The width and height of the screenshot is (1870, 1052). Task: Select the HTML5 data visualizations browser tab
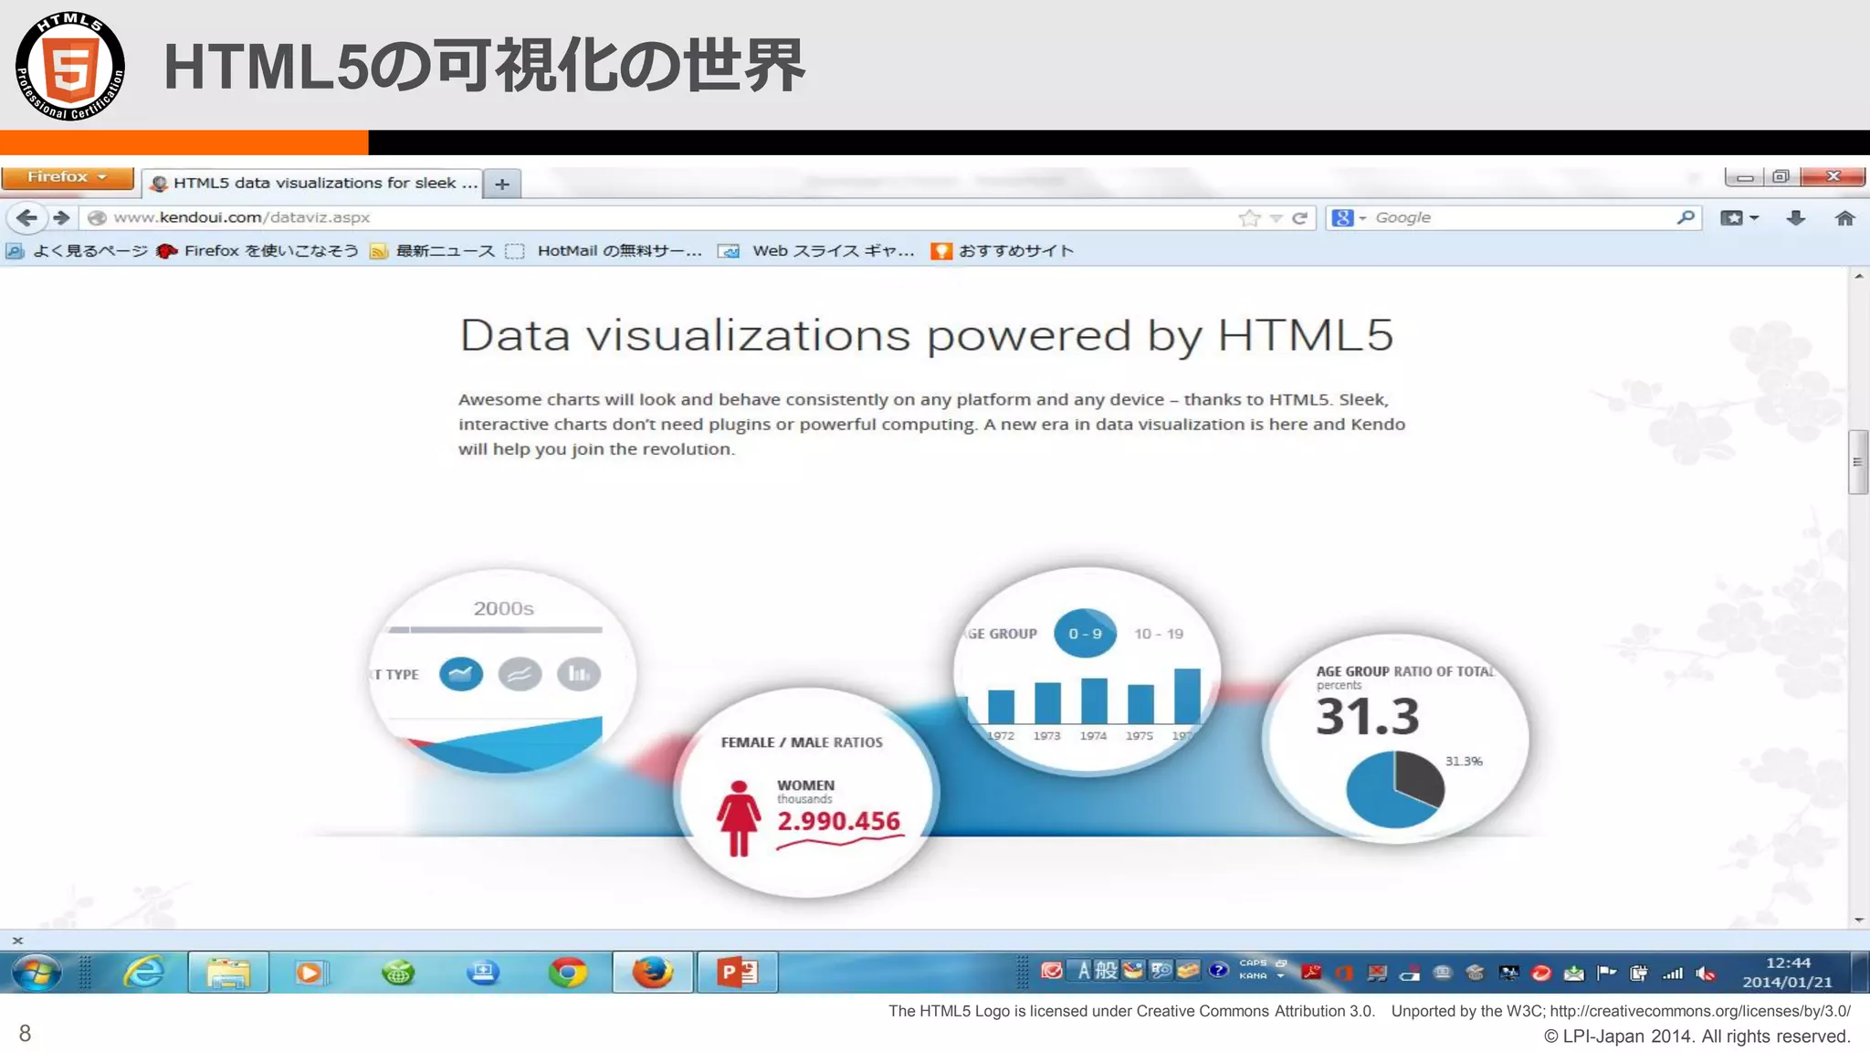tap(313, 184)
